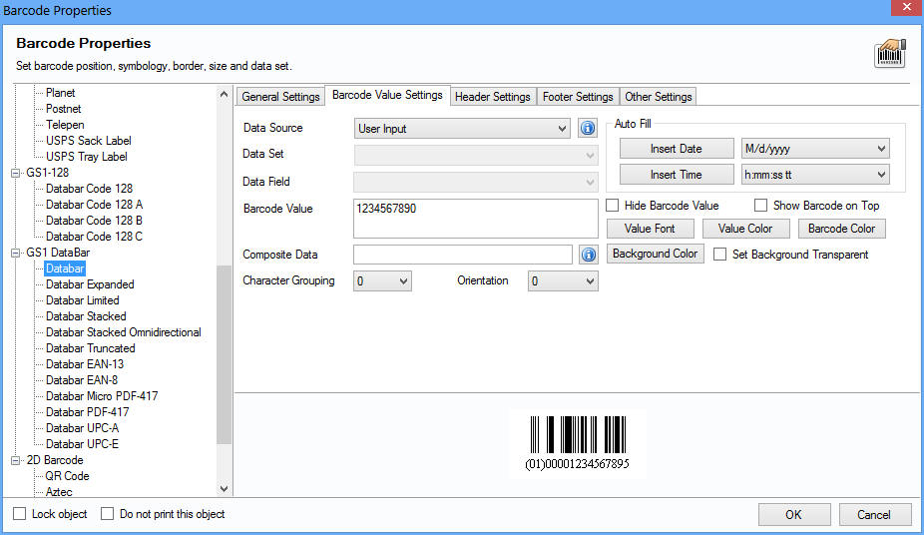Viewport: 924px width, 535px height.
Task: Select Databar Code 128 without suffix
Action: coord(90,189)
